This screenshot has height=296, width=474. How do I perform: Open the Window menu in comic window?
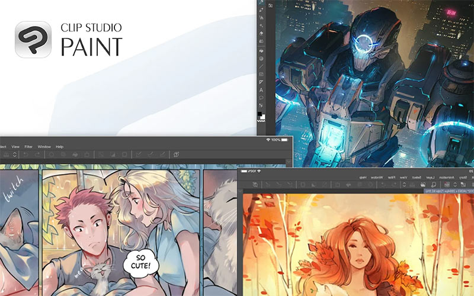pyautogui.click(x=44, y=146)
